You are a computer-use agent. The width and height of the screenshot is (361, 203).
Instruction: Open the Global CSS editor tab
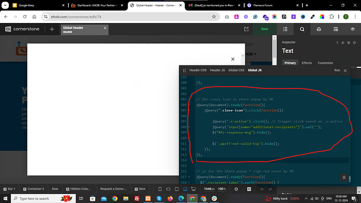[x=236, y=70]
